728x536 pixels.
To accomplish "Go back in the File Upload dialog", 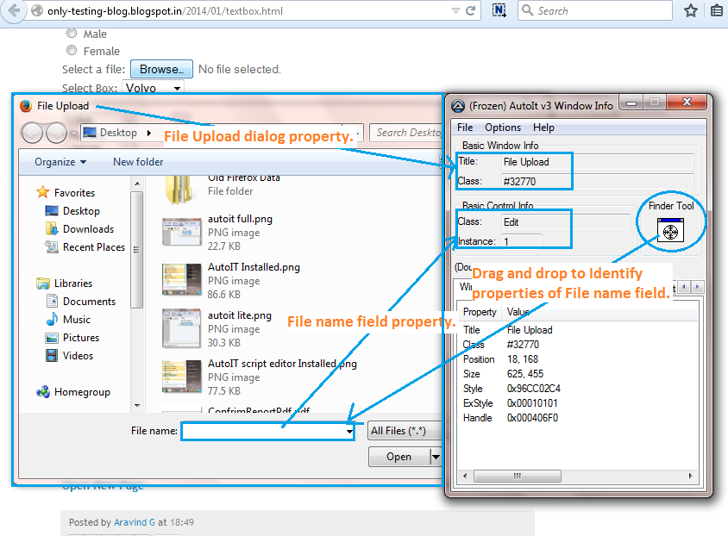I will click(x=32, y=133).
